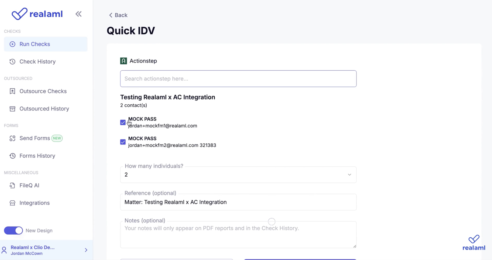Uncheck the jordan+mockfm2 contact checkbox
Image resolution: width=492 pixels, height=260 pixels.
click(x=123, y=142)
